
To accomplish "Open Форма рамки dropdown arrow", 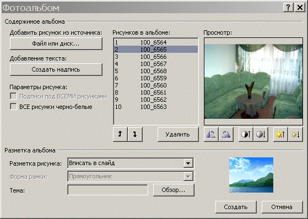I will point(188,177).
